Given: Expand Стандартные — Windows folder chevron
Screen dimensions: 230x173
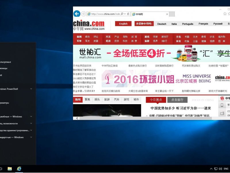Looking at the screenshot, I should (31, 137).
